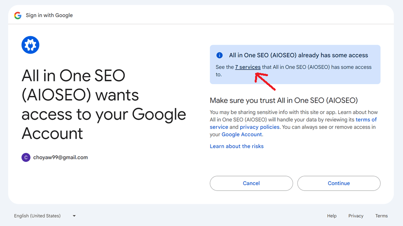Click the info icon in the blue banner
Viewport: 403px width, 226px height.
click(220, 55)
